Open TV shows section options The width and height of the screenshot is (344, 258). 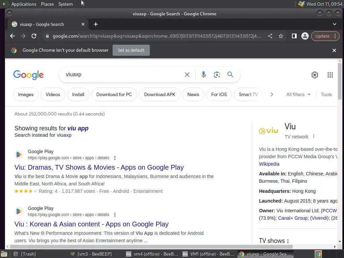288,241
